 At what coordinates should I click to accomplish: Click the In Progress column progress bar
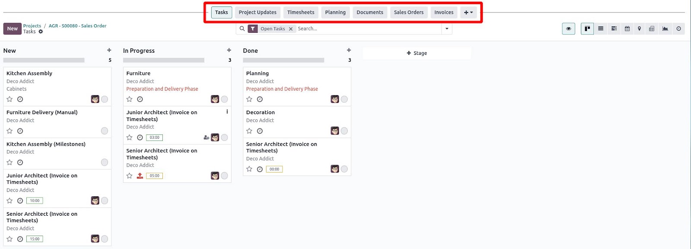pos(164,60)
